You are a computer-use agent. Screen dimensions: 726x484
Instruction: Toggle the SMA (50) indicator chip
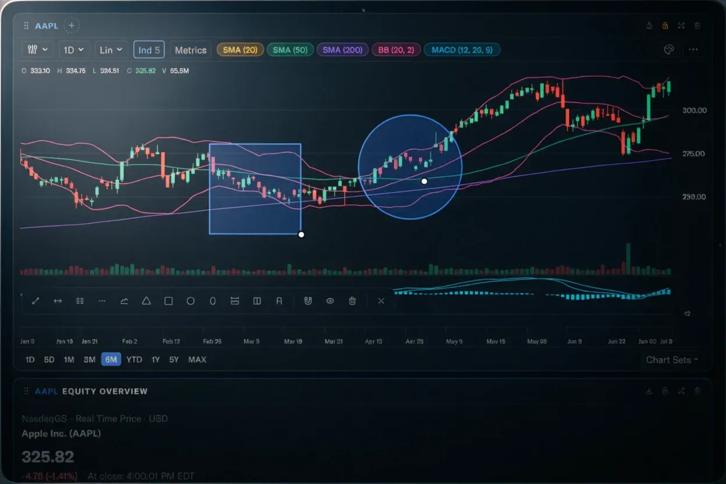290,49
